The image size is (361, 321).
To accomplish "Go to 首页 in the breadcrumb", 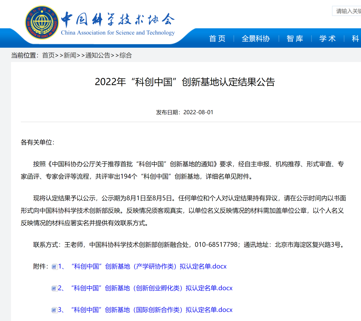I will pos(48,55).
